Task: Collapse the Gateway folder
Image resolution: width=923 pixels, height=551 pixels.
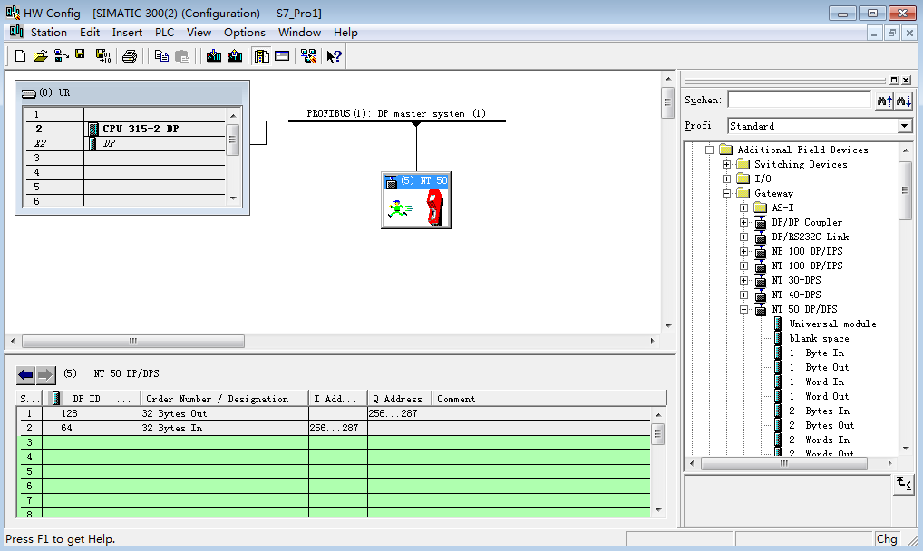Action: pos(725,193)
